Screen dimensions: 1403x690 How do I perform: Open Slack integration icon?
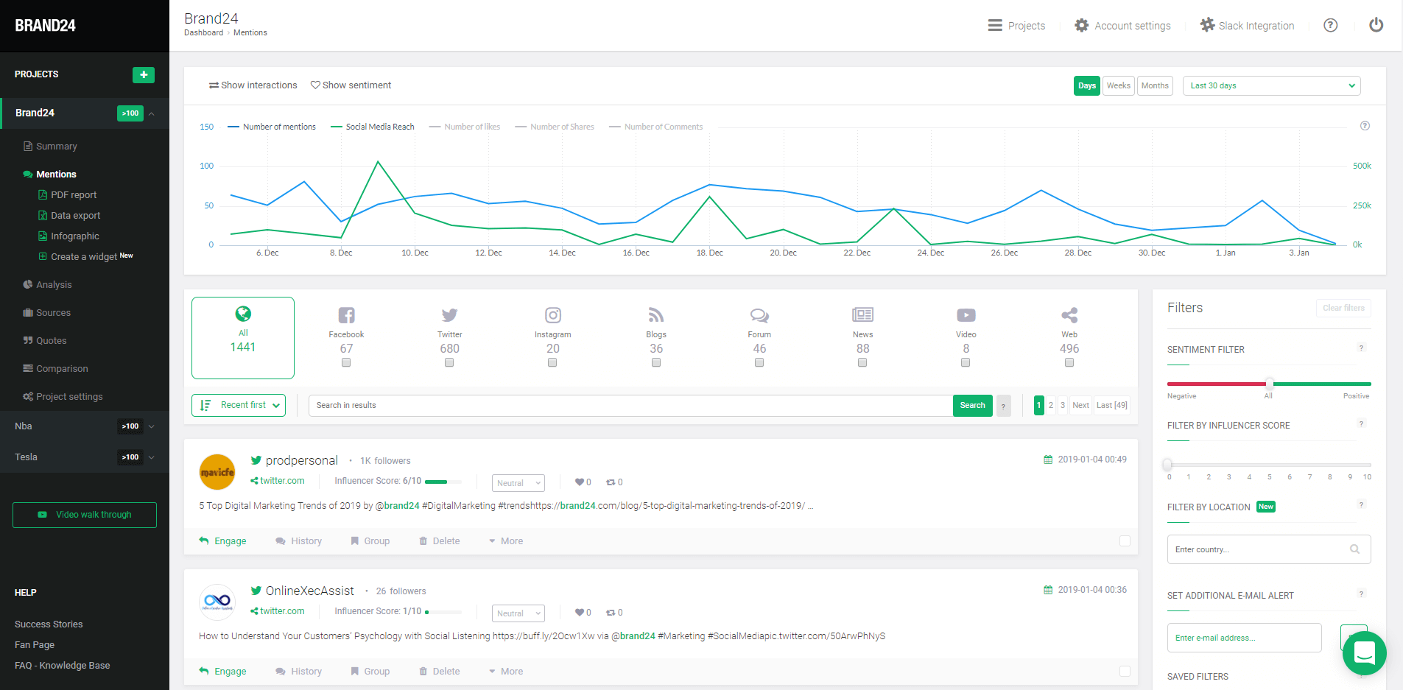(1207, 25)
